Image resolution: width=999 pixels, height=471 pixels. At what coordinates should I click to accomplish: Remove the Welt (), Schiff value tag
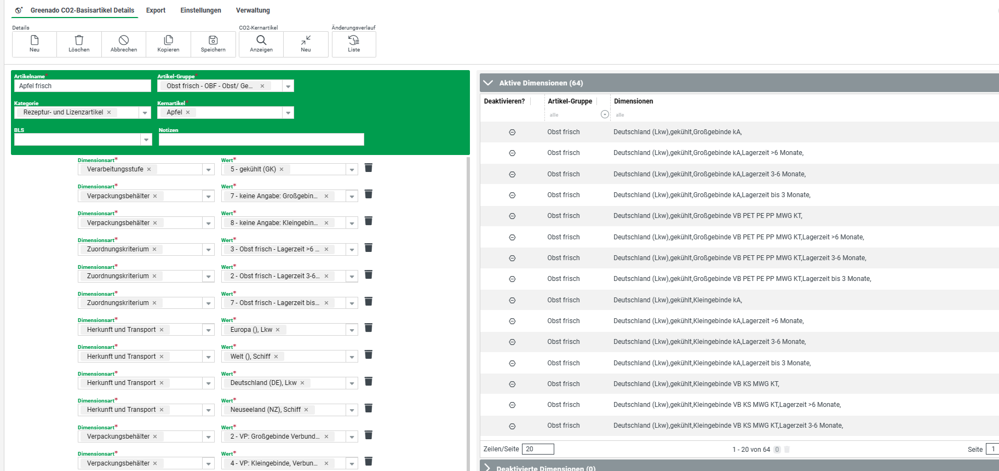[276, 357]
